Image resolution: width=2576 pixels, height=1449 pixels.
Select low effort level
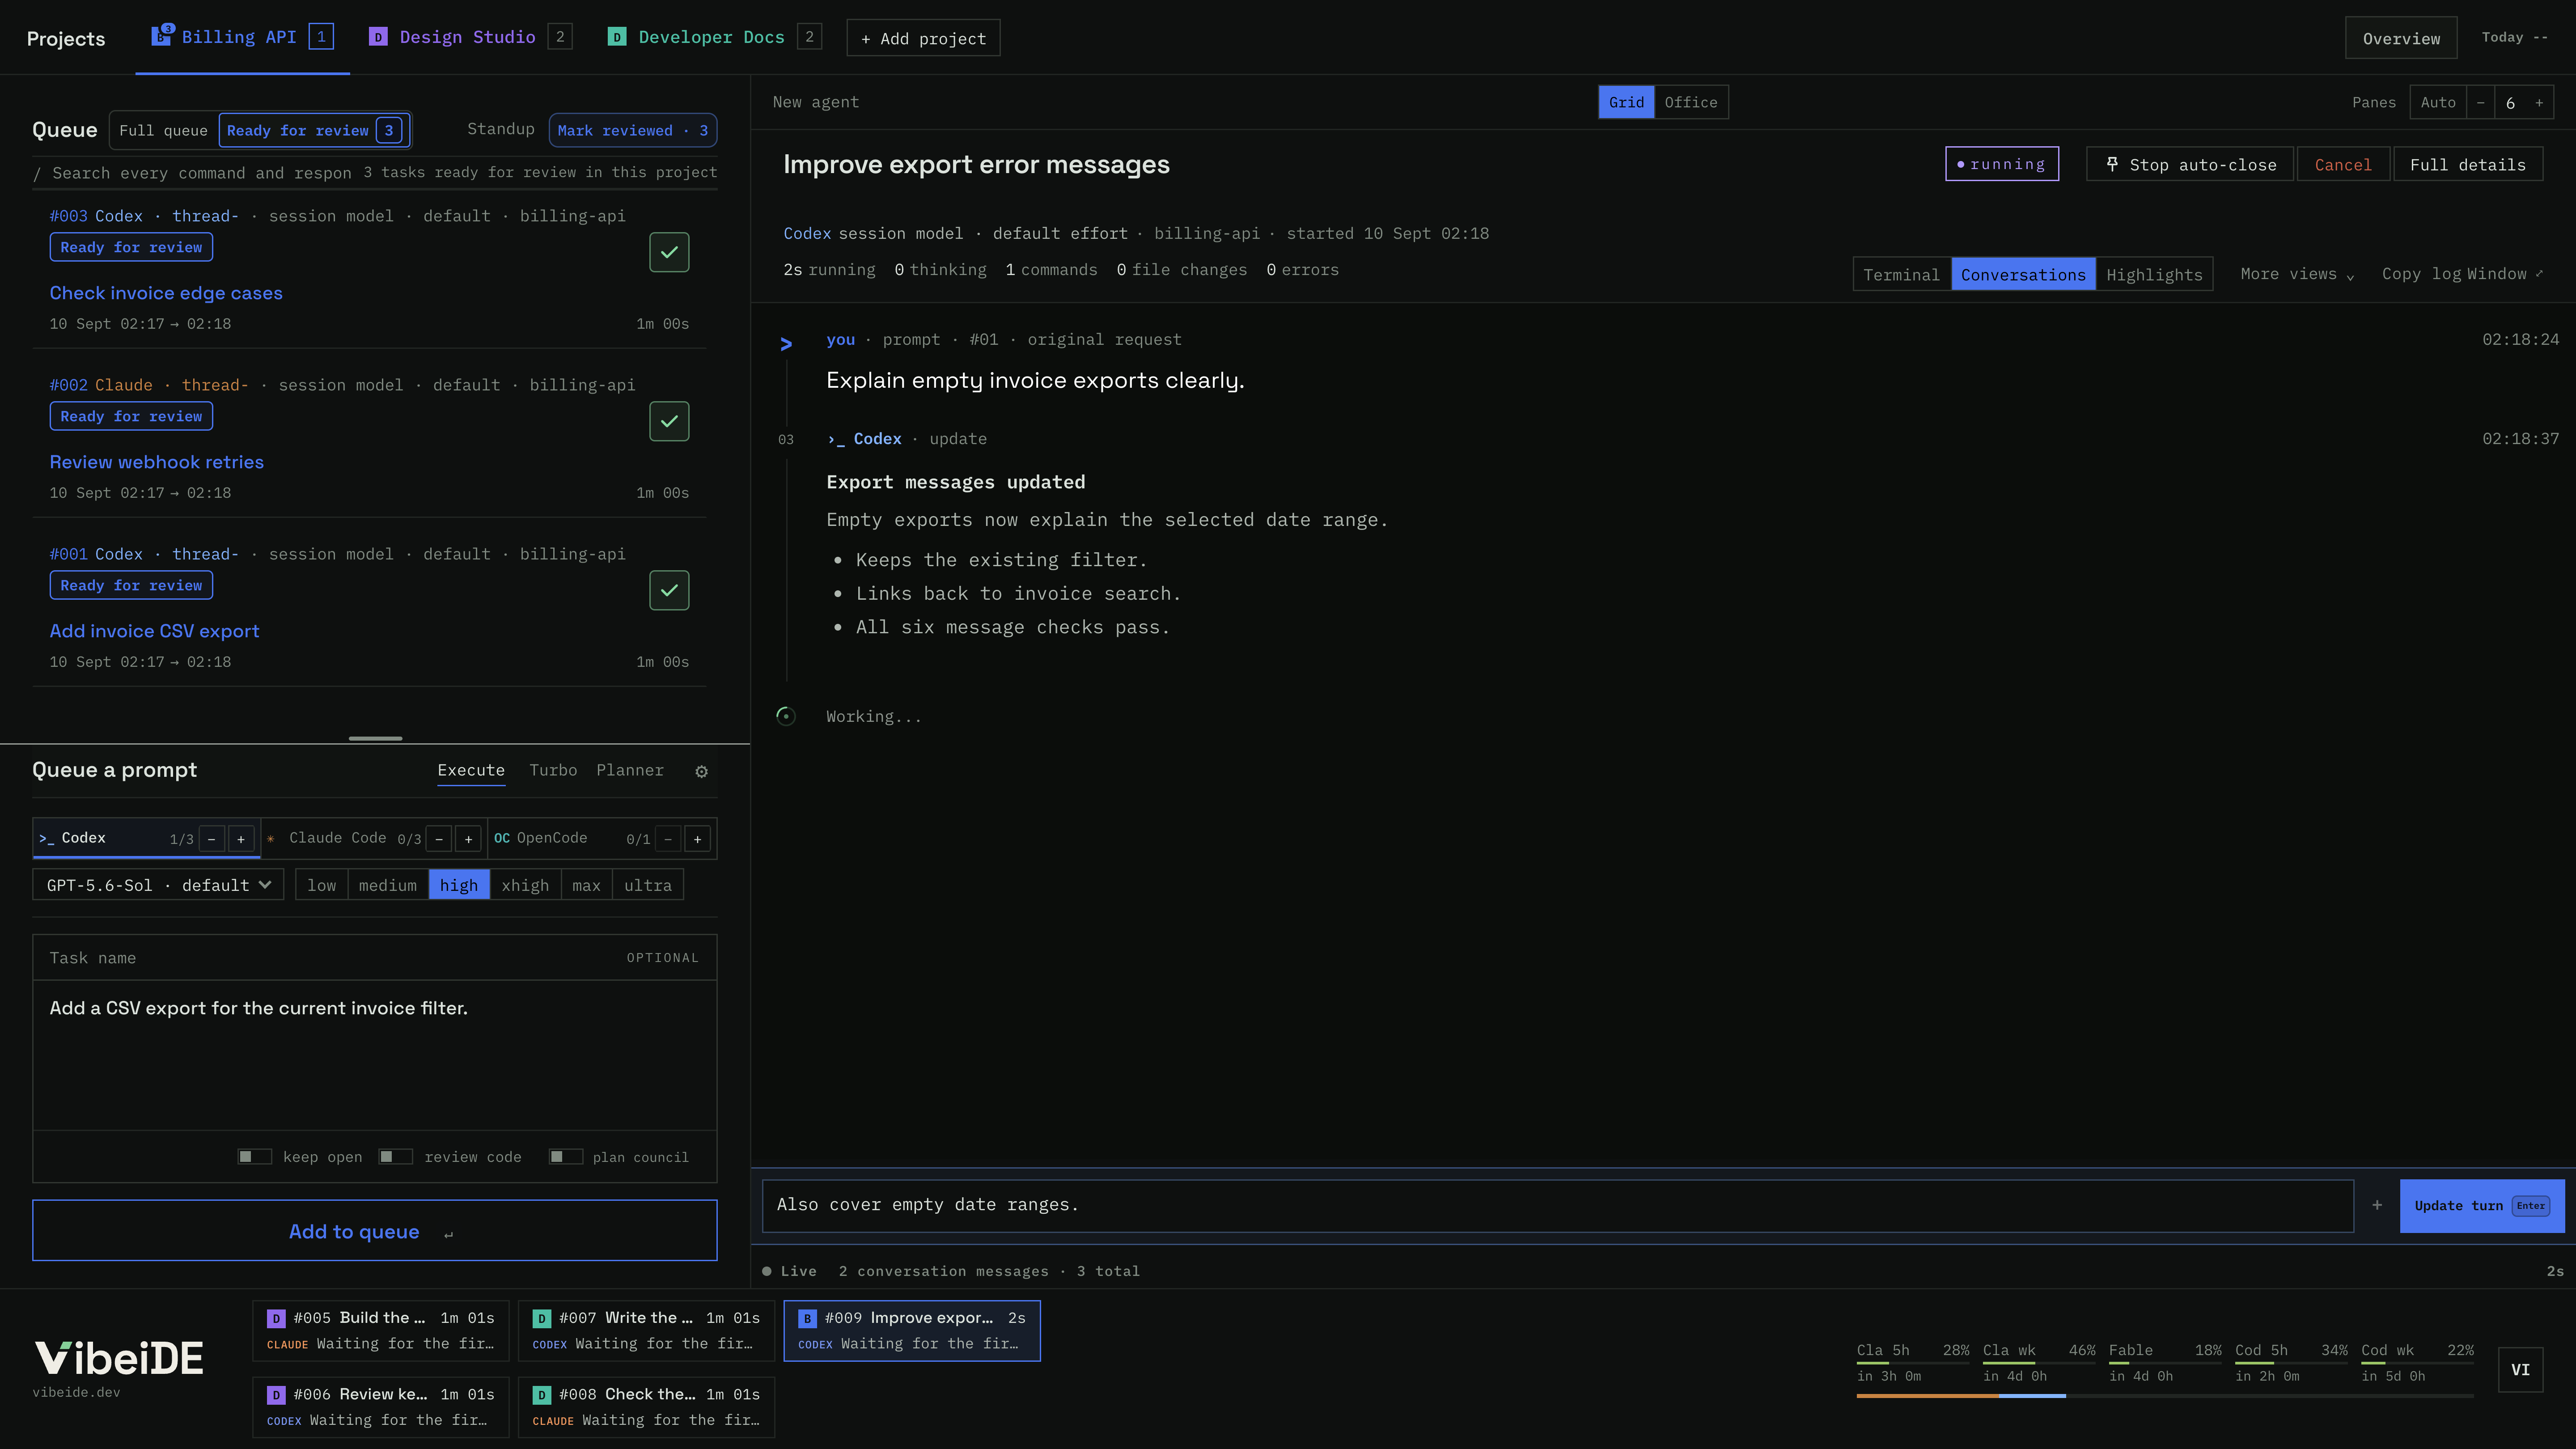point(322,885)
